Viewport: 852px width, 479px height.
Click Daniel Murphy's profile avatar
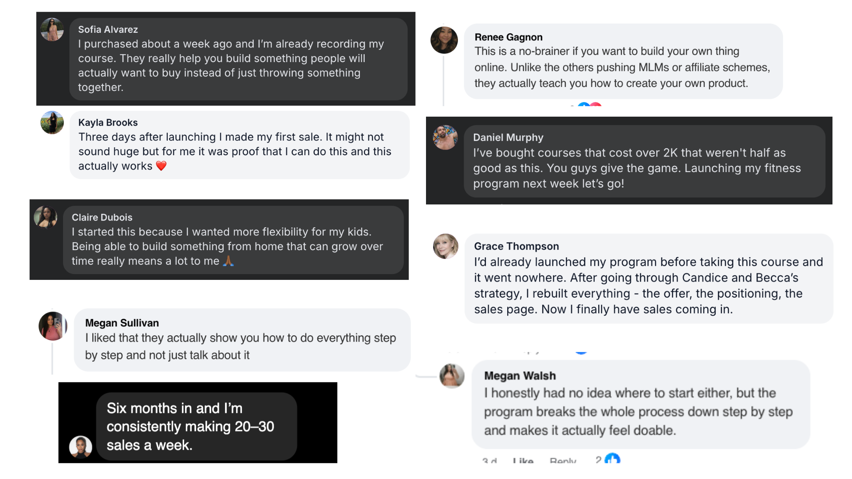click(445, 137)
